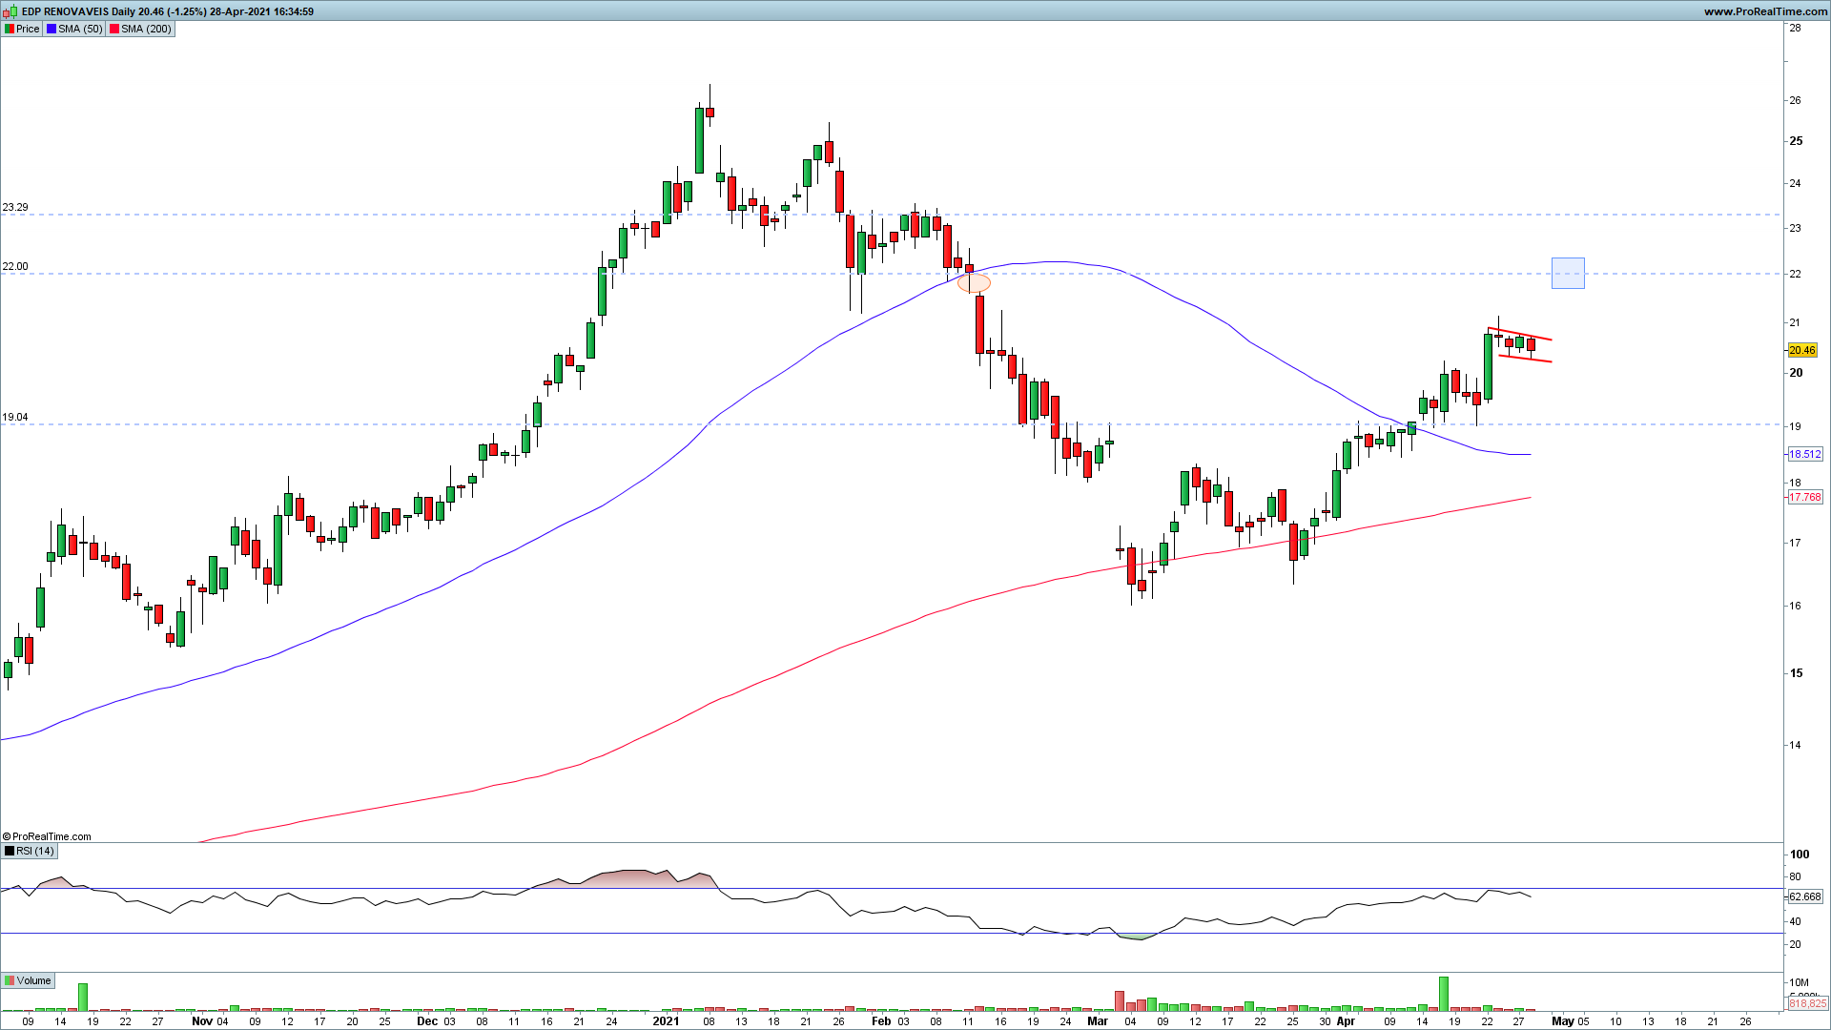Click the candlestick icon beside EDP RENOVAVEIS title
Image resolution: width=1831 pixels, height=1030 pixels.
coord(11,11)
